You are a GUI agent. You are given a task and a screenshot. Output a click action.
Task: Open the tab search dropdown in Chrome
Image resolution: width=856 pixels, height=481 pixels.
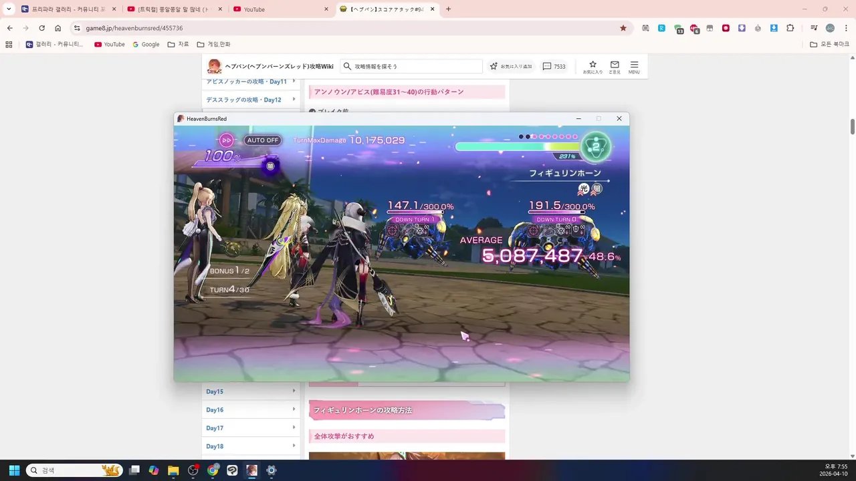9,9
